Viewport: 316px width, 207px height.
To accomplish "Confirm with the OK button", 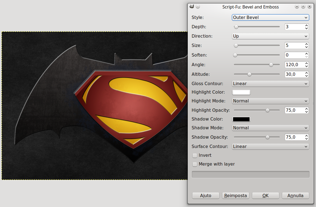I will (x=265, y=195).
